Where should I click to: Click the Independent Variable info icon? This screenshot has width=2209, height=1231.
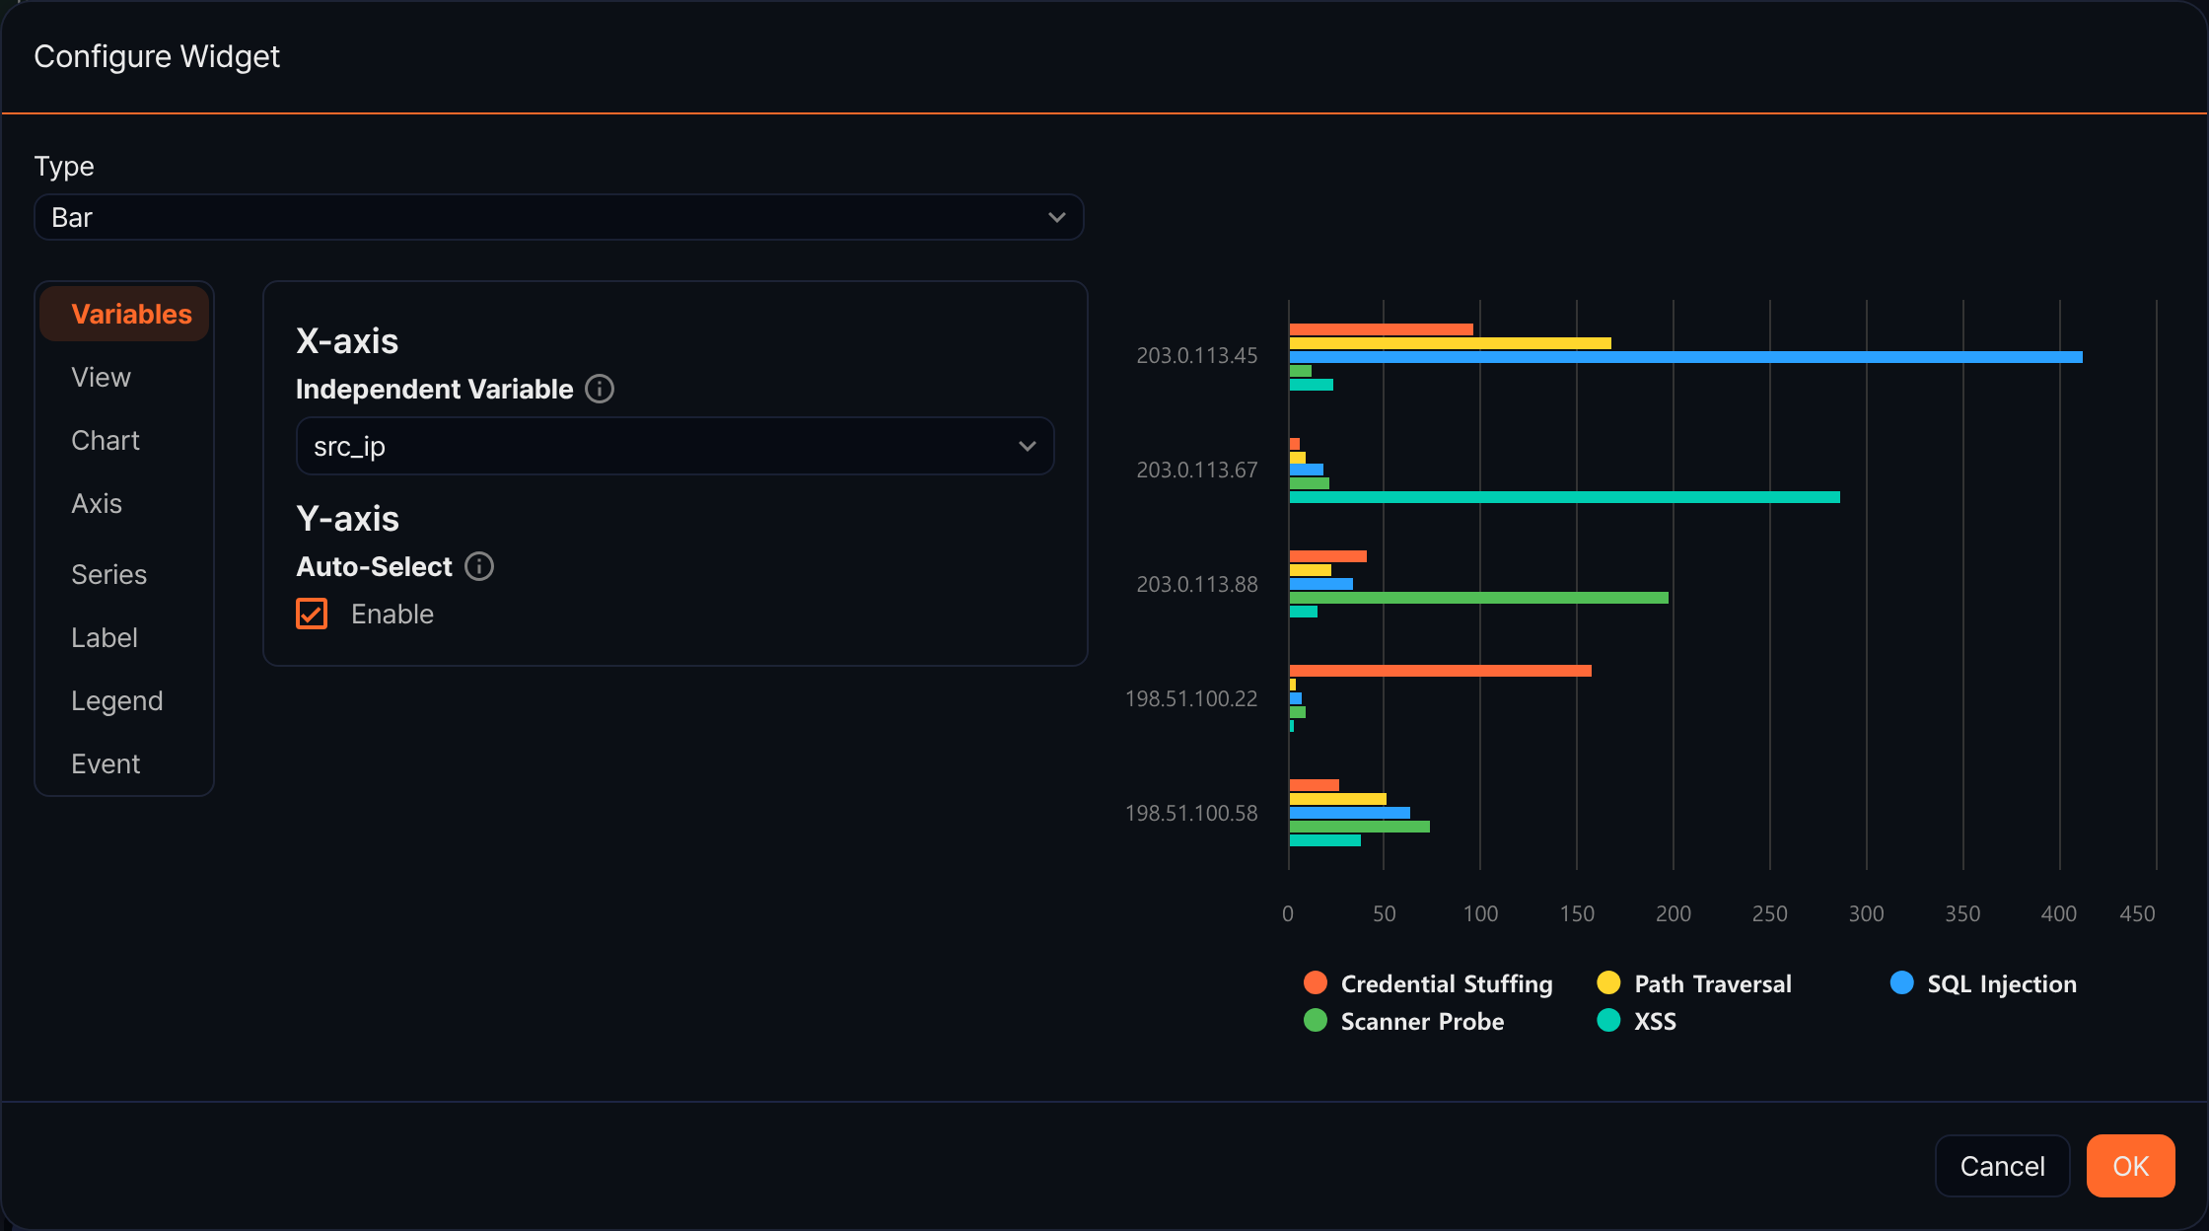pyautogui.click(x=600, y=389)
